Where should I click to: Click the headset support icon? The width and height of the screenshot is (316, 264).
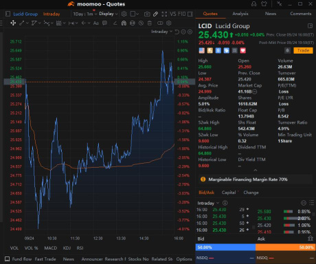click(x=253, y=4)
